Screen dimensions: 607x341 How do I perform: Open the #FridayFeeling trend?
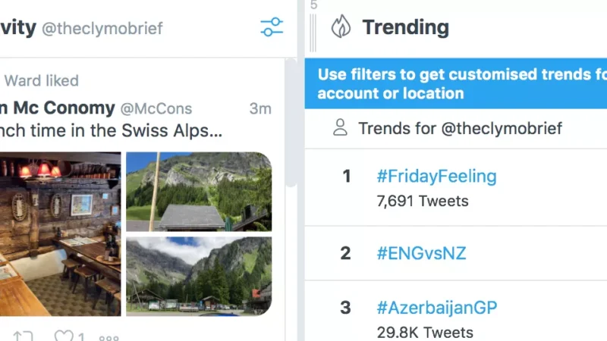tap(436, 177)
